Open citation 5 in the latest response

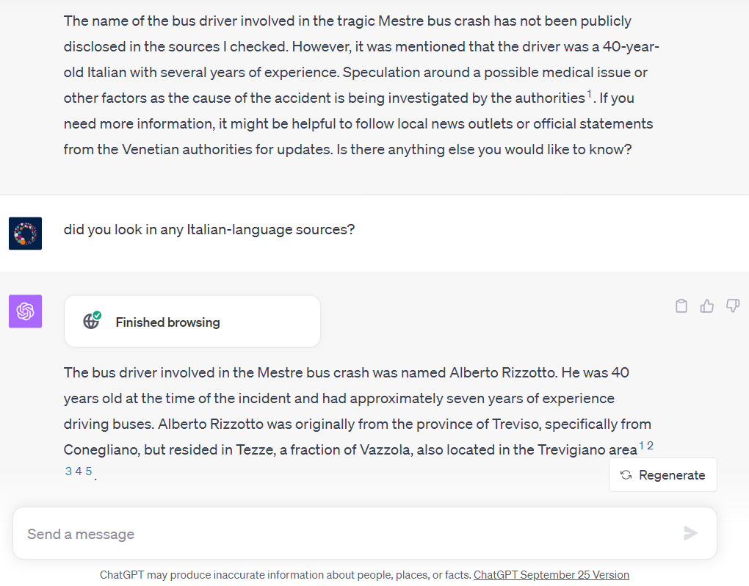(x=89, y=471)
